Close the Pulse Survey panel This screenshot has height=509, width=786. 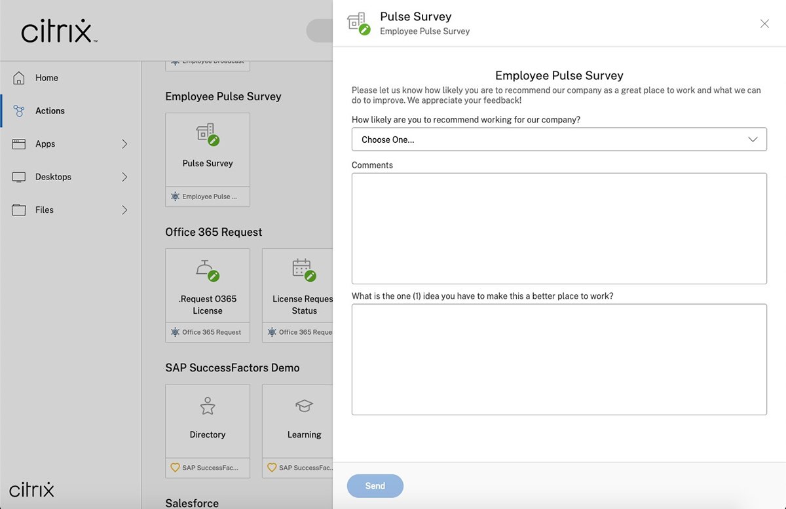click(x=764, y=24)
